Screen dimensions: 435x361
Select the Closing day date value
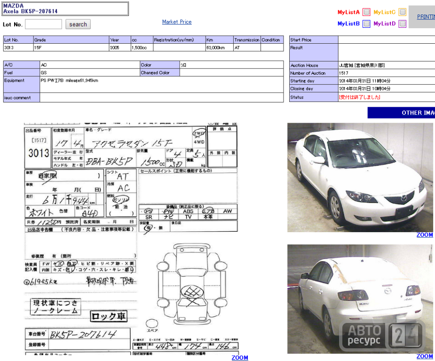[x=364, y=89]
